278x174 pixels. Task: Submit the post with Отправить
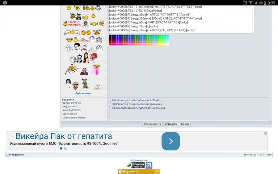click(x=170, y=124)
